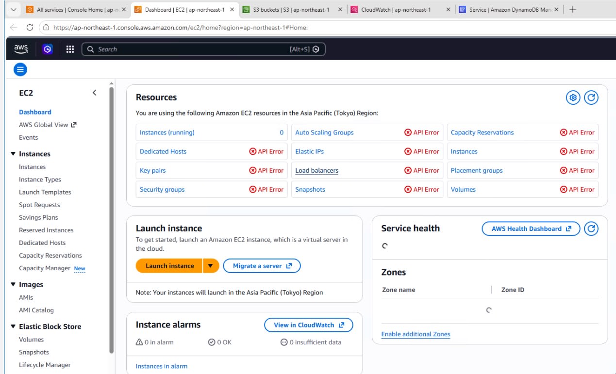
Task: Open Lifecycle Manager in sidebar
Action: pos(45,365)
